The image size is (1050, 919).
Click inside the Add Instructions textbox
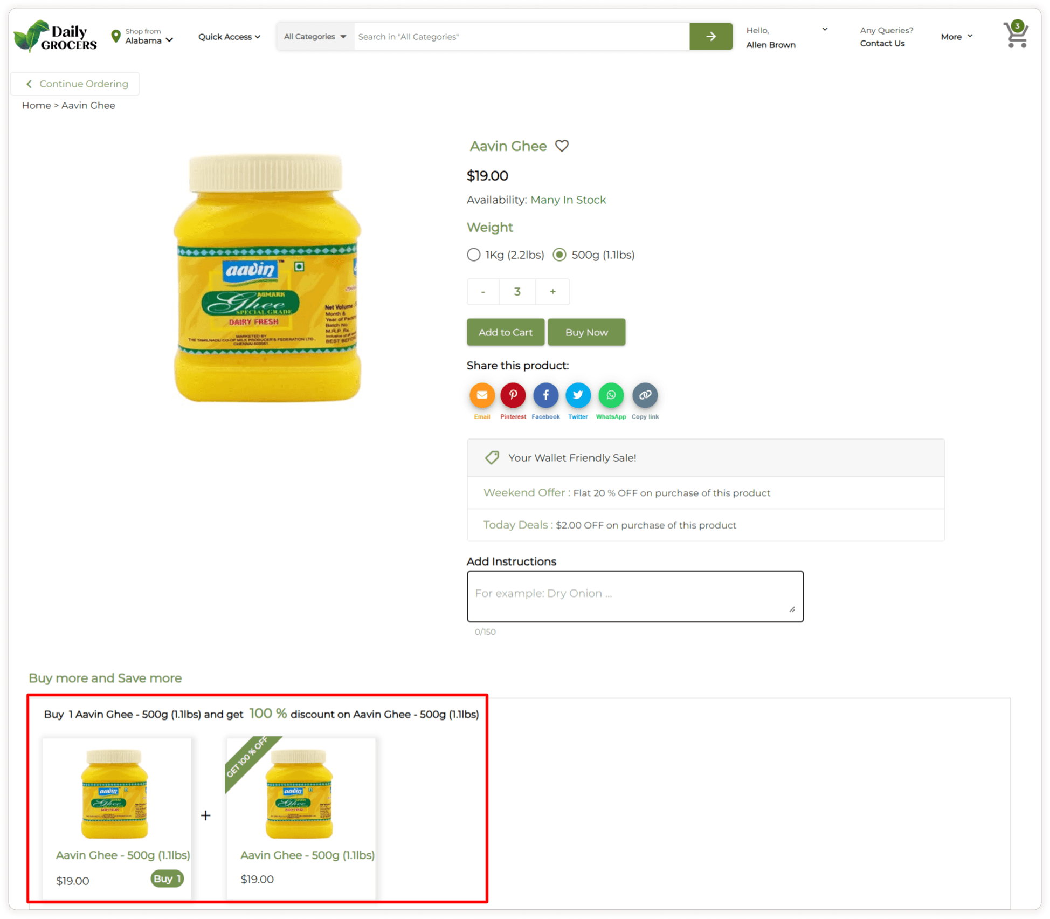pyautogui.click(x=635, y=596)
